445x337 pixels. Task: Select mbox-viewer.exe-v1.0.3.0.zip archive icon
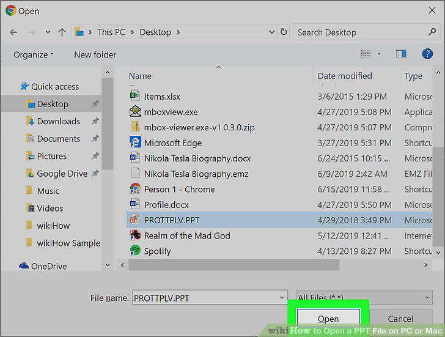pos(135,127)
